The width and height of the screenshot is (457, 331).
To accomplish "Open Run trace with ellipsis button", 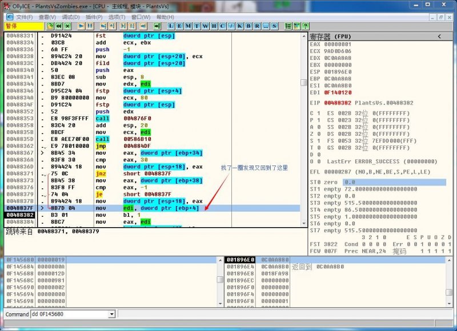I will (x=266, y=26).
